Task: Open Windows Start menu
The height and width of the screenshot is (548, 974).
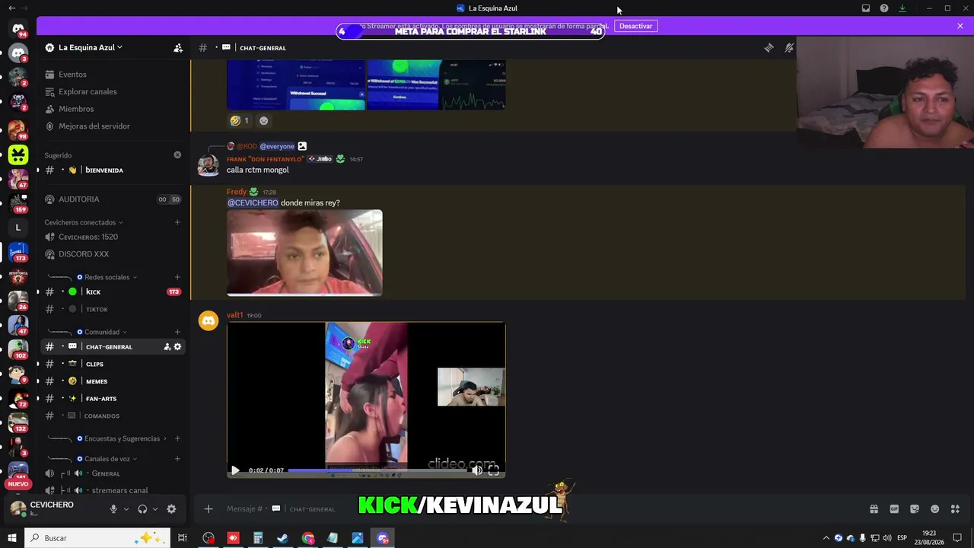Action: [x=11, y=538]
